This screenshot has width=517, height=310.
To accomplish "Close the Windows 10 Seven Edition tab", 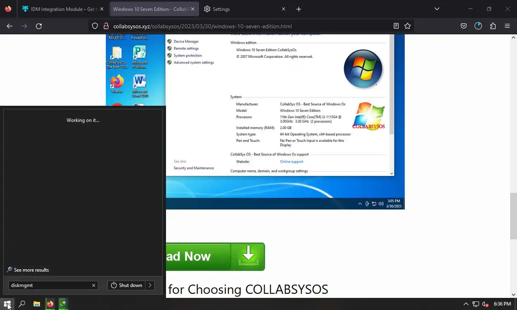I will coord(193,9).
